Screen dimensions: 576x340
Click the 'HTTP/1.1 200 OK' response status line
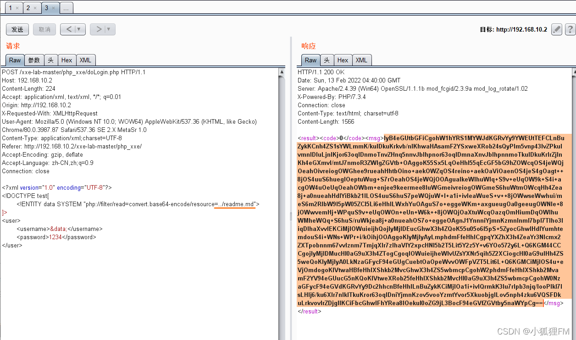[x=321, y=72]
